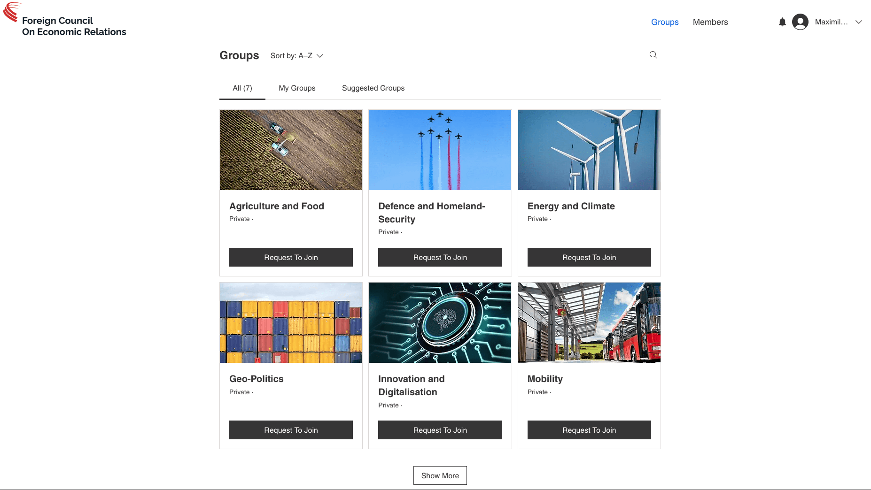Screen dimensions: 871x490
Task: Open the Defence jets thumbnail image
Action: click(x=440, y=150)
